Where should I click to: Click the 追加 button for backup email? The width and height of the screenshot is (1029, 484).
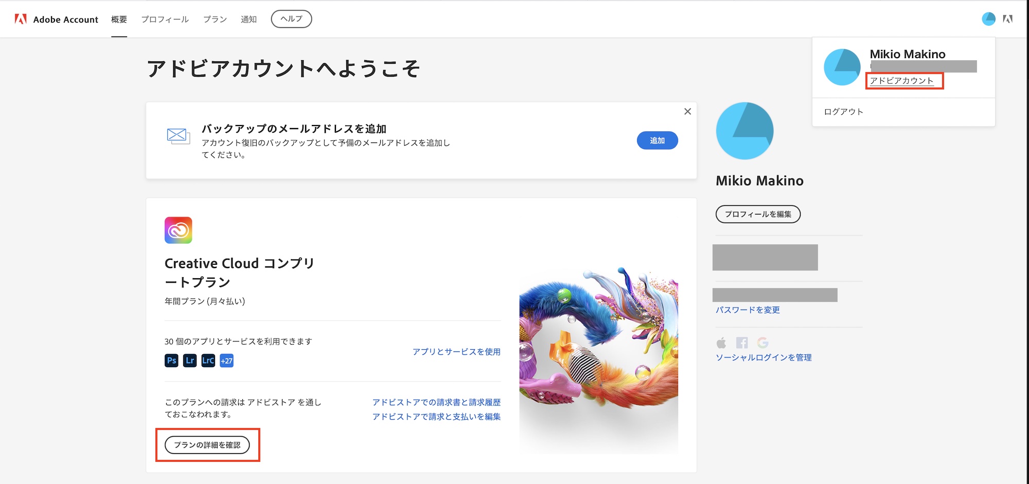pos(657,140)
